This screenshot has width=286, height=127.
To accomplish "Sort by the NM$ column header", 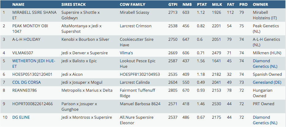I will [x=187, y=5].
